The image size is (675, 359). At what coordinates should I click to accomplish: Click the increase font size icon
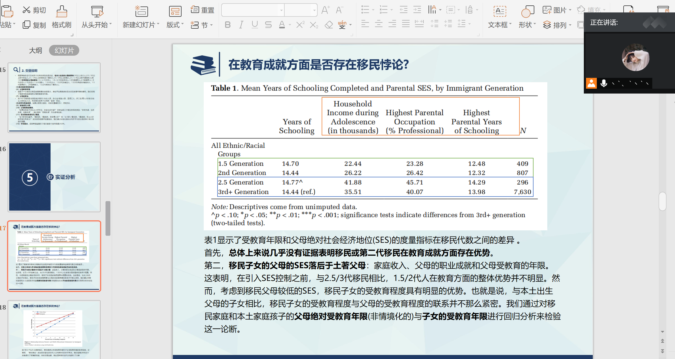[x=325, y=10]
